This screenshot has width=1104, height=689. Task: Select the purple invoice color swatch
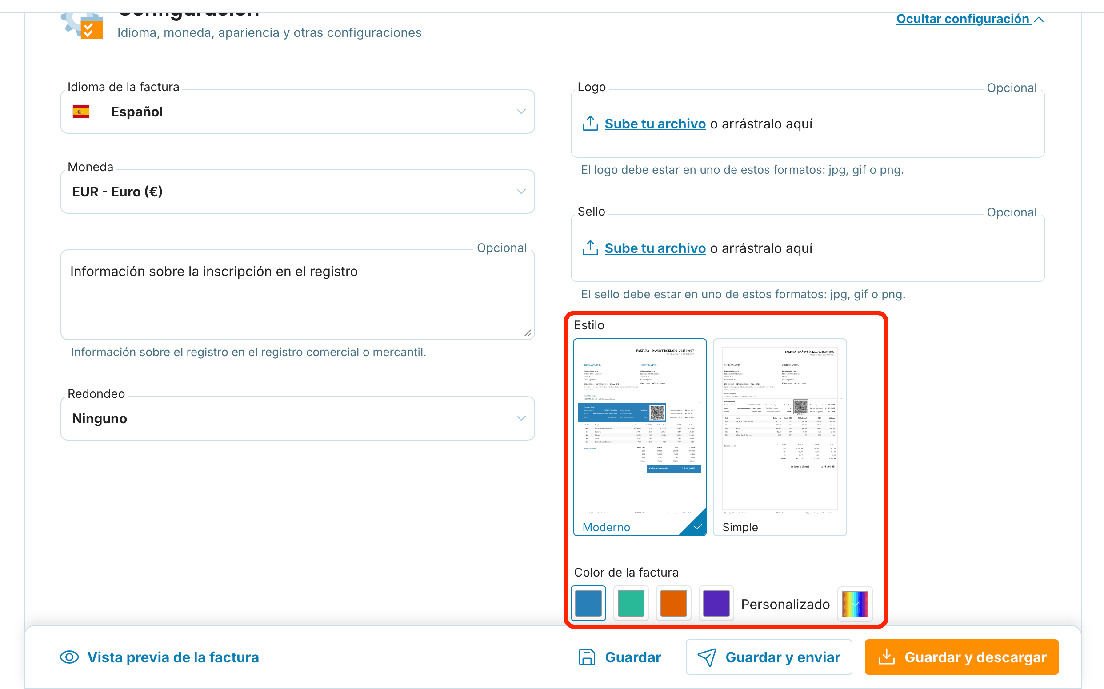coord(716,603)
